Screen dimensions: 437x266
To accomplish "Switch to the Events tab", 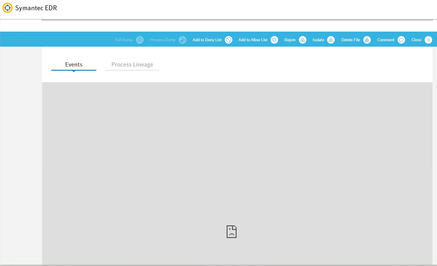I will point(74,65).
